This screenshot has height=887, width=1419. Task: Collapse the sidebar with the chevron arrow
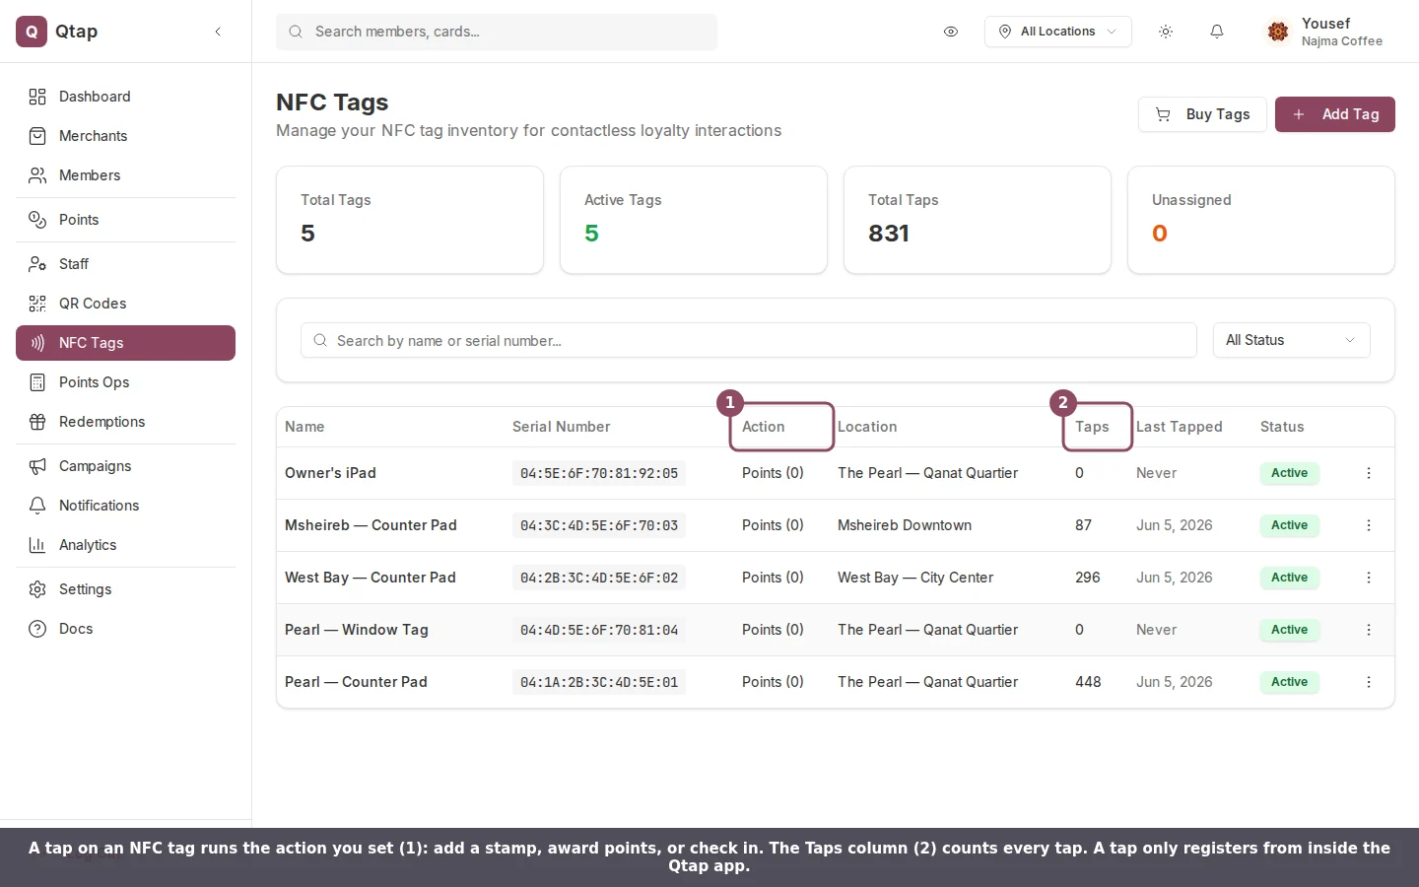(218, 32)
